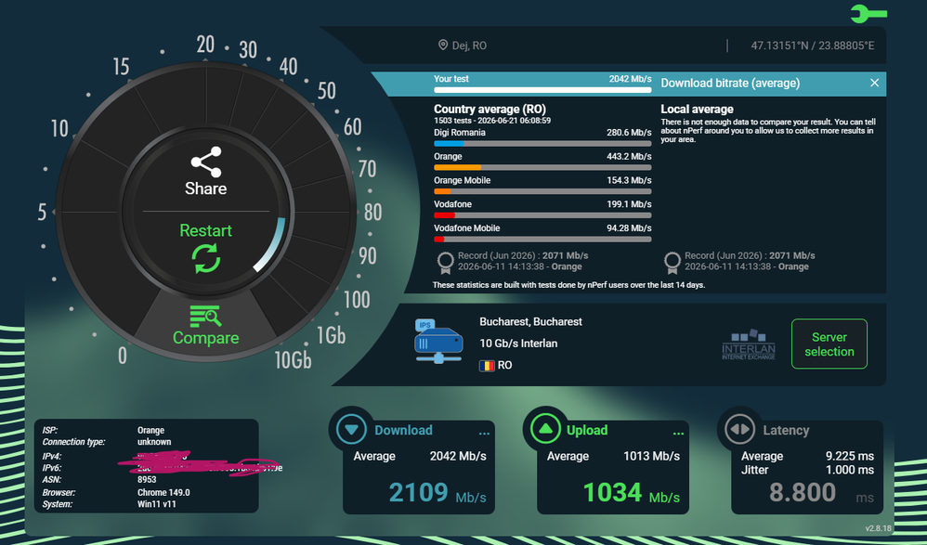The width and height of the screenshot is (927, 545).
Task: Click the 10 Gb/s Interlan server text
Action: (x=518, y=344)
